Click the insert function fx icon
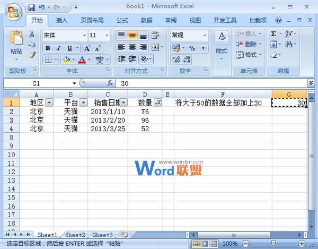Image resolution: width=318 pixels, height=249 pixels. point(110,83)
